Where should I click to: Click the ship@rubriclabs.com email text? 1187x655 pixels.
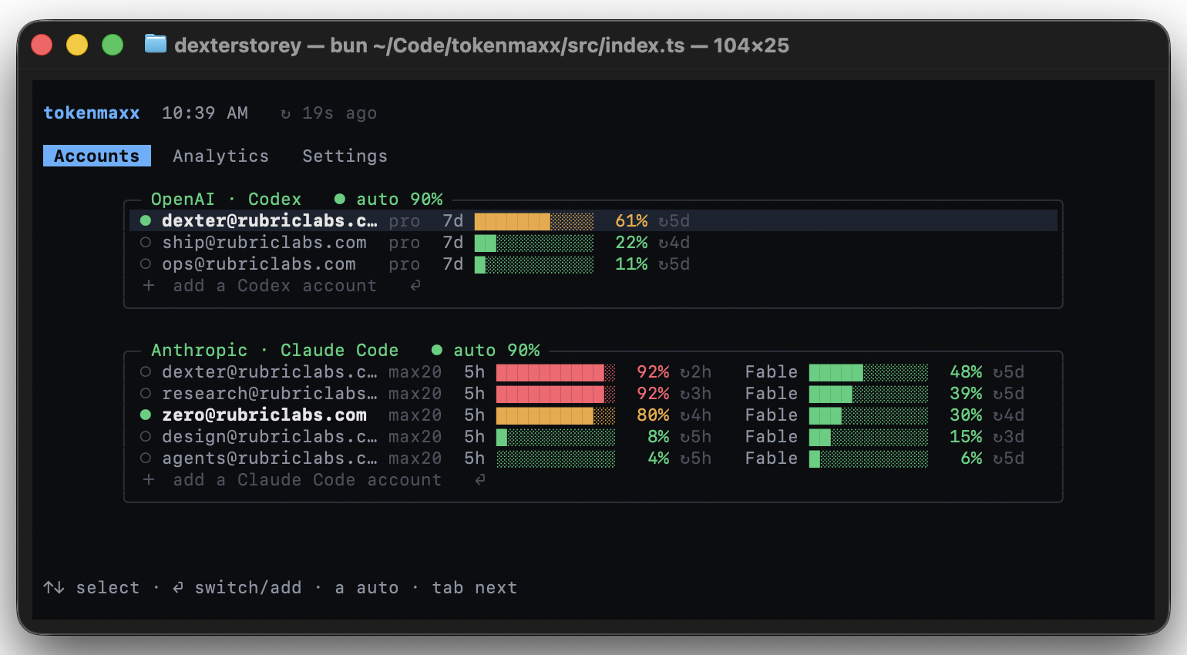[264, 243]
